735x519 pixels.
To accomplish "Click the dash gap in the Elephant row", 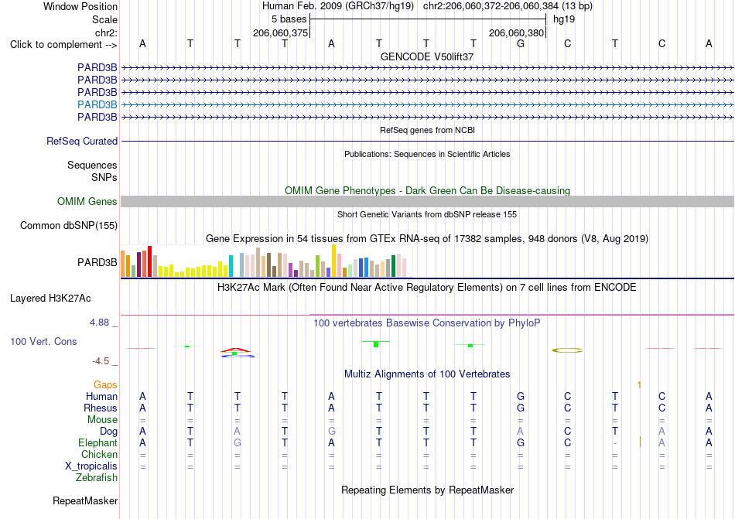I will 615,443.
